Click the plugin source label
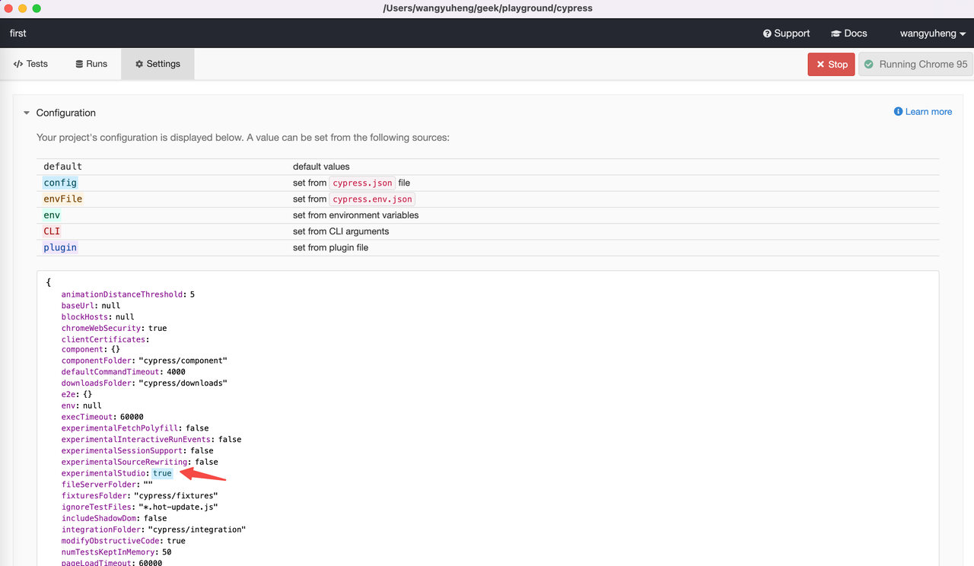The image size is (974, 566). click(x=60, y=247)
